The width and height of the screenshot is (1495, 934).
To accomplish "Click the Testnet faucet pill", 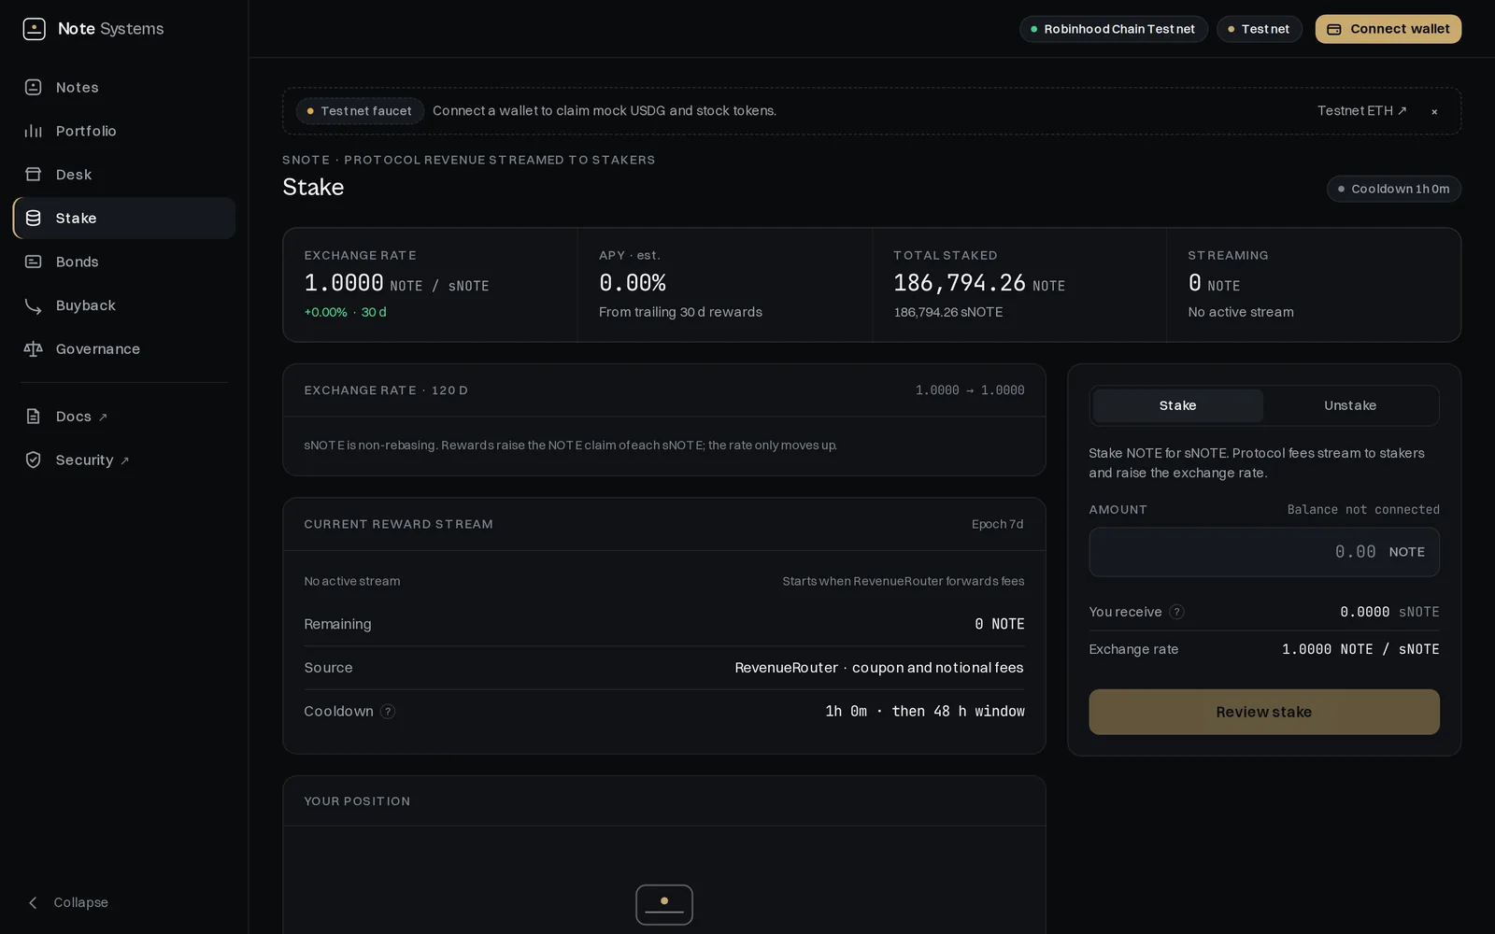I will [x=360, y=111].
